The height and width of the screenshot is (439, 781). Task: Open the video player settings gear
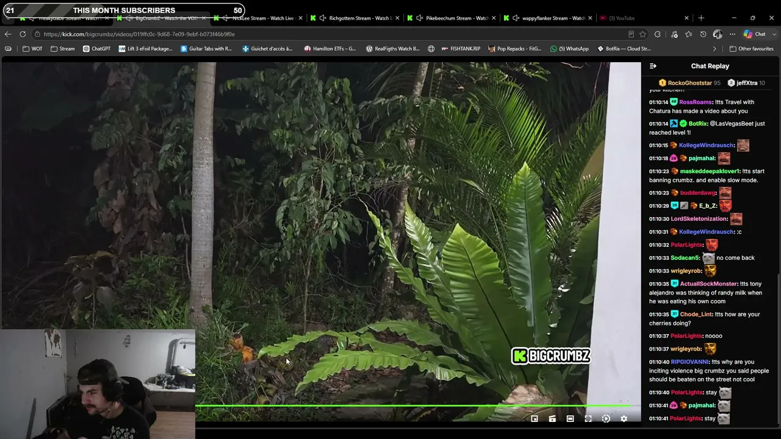pyautogui.click(x=624, y=419)
